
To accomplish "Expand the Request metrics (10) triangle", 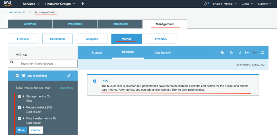I will [24, 107].
